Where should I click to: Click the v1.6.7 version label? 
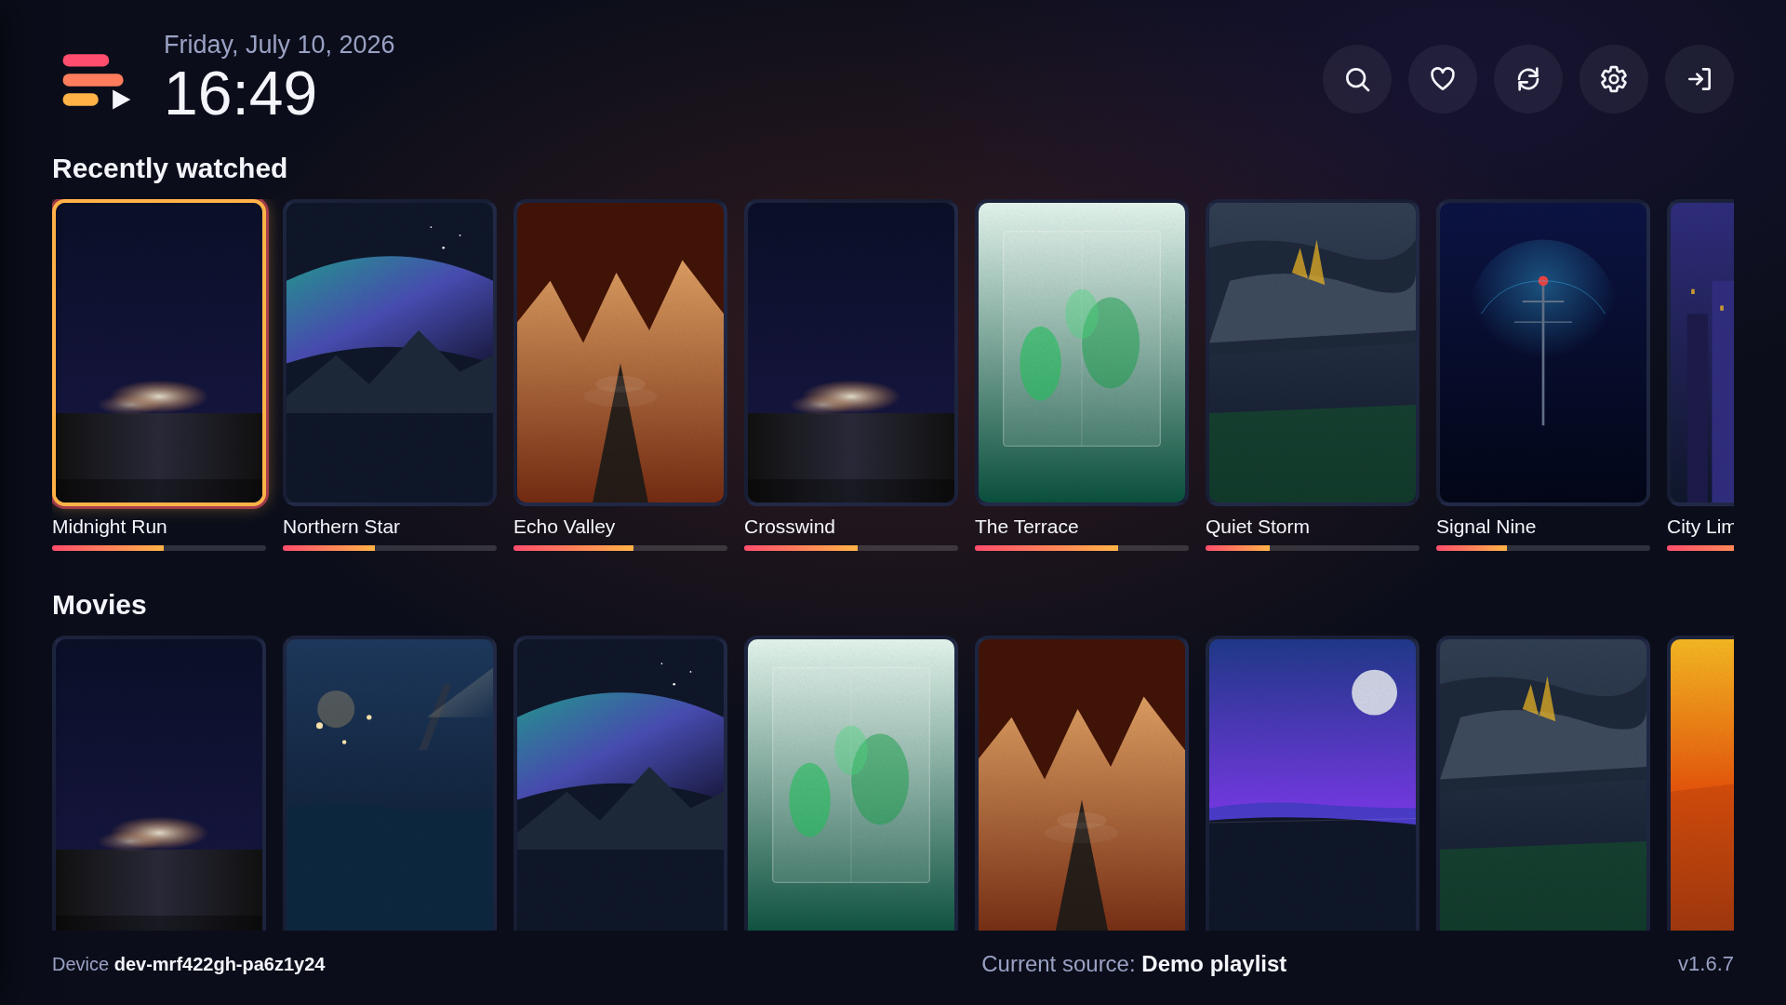[1705, 964]
